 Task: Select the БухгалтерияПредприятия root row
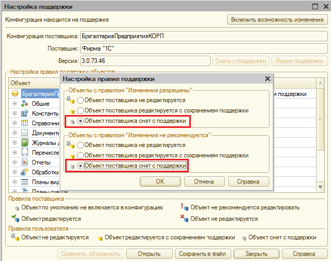tap(40, 94)
